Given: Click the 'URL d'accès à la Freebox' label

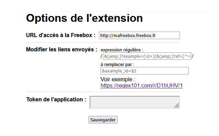Looking at the screenshot, I should click(61, 35).
